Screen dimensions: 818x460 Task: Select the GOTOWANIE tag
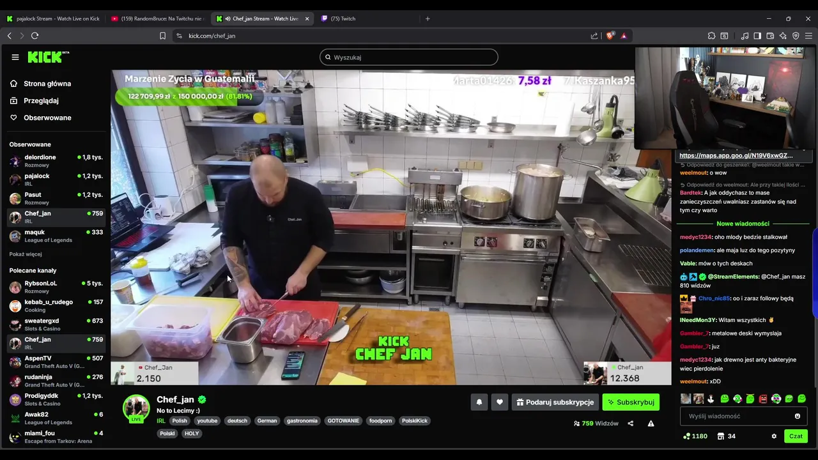(344, 420)
